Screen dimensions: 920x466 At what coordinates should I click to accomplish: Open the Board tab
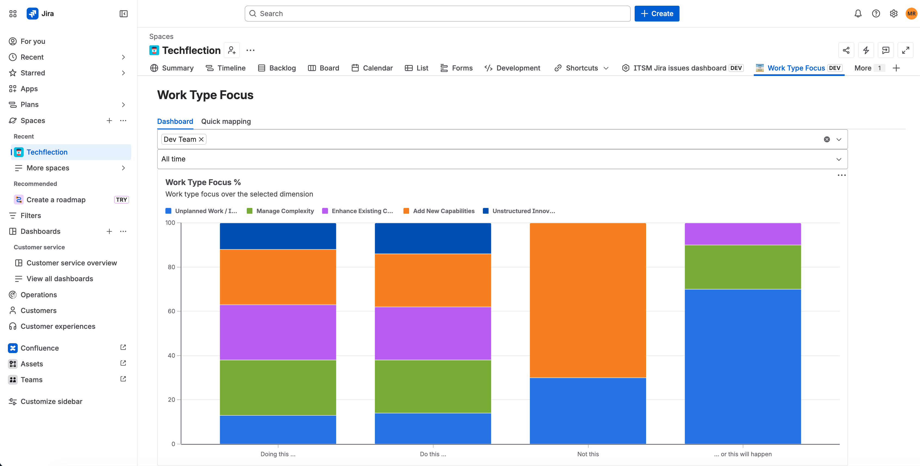(323, 68)
